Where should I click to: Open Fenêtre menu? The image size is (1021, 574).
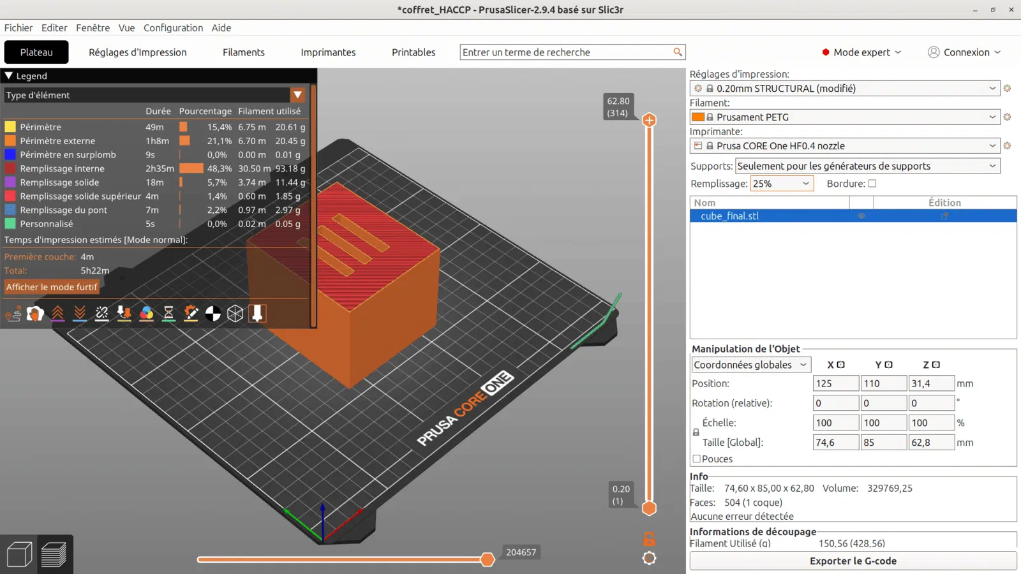tap(93, 28)
